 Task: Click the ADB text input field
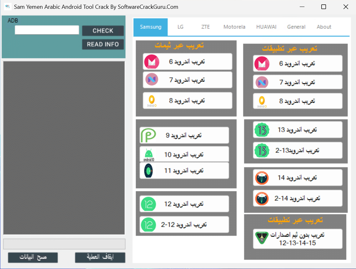[47, 30]
